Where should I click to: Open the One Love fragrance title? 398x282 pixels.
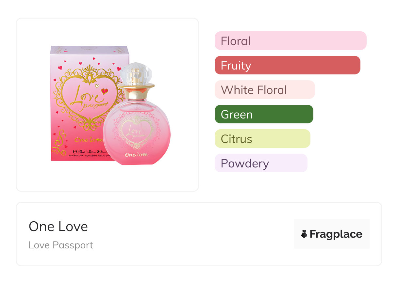click(58, 227)
